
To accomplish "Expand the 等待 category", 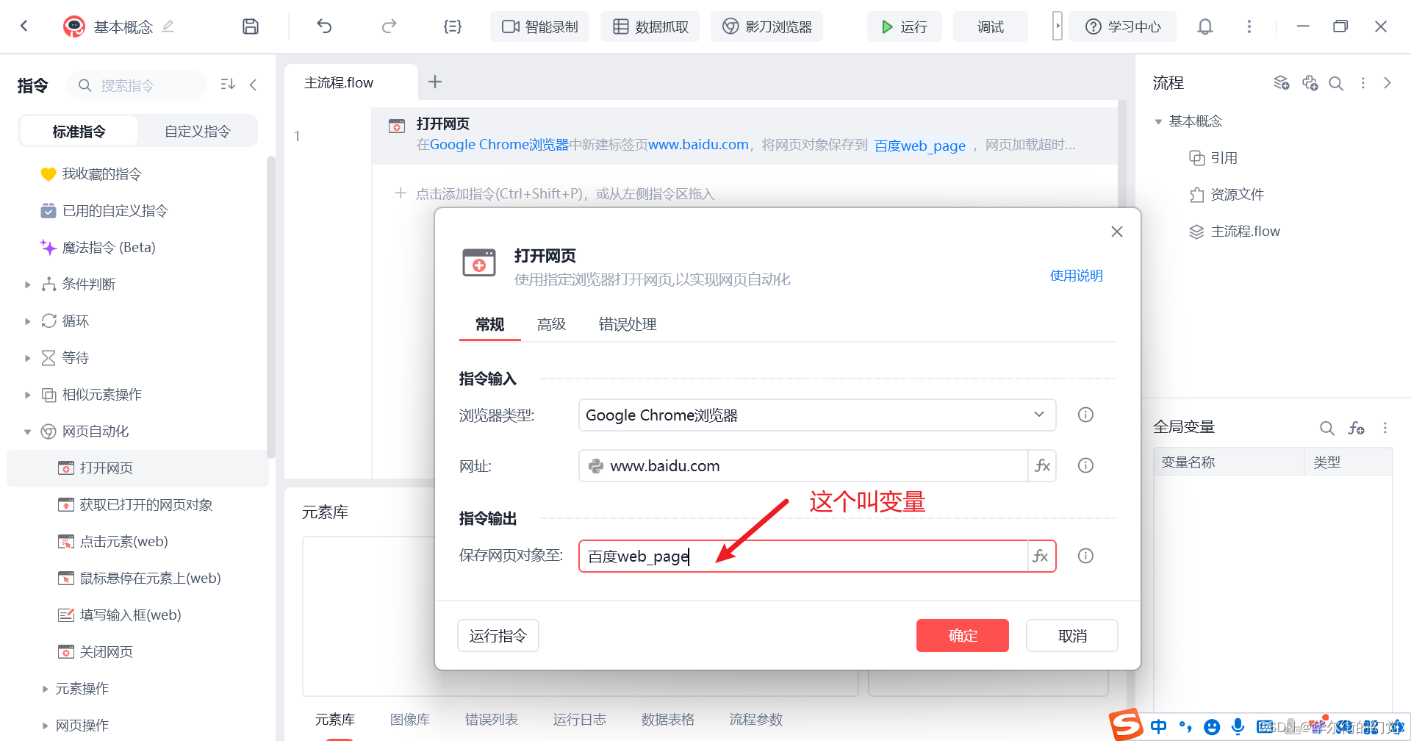I will click(x=27, y=358).
